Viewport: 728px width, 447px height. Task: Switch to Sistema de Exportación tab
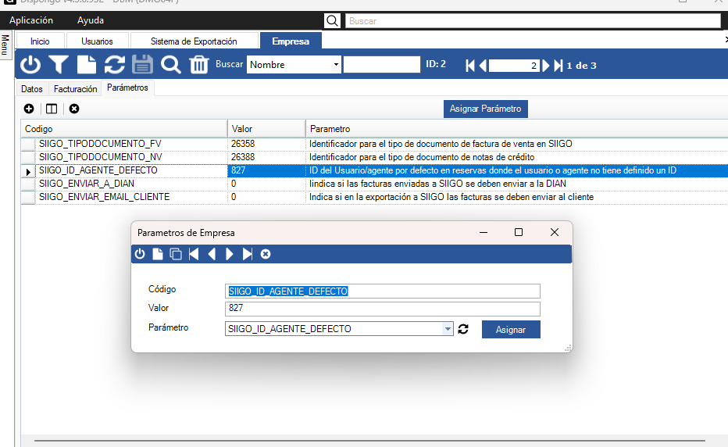(x=194, y=41)
